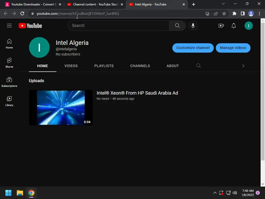Screen dimensions: 265x199
Task: Click the share page icon in address bar
Action: 216,13
